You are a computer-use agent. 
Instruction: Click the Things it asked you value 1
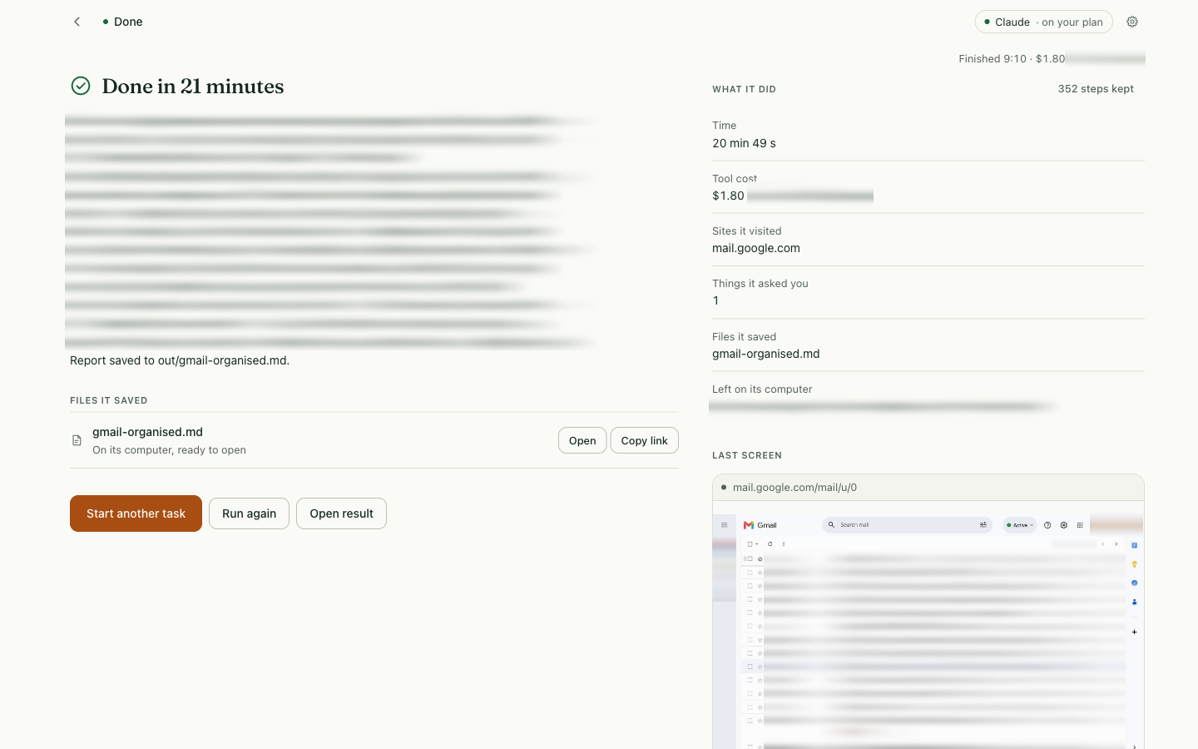[715, 300]
